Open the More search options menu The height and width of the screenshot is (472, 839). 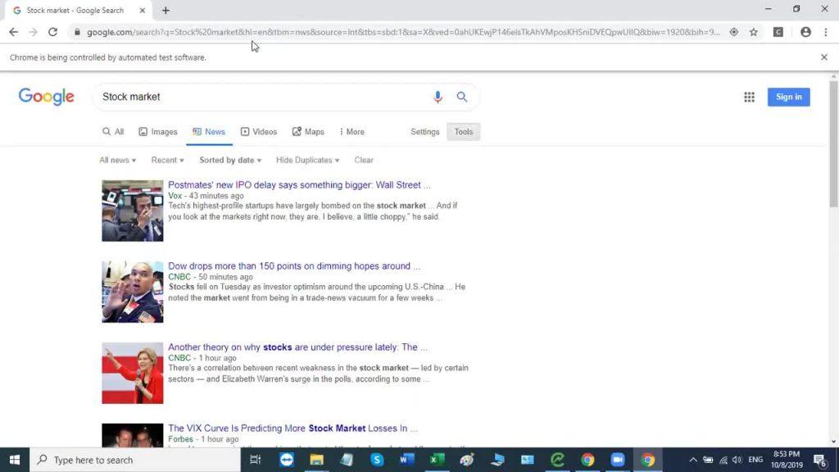point(351,132)
